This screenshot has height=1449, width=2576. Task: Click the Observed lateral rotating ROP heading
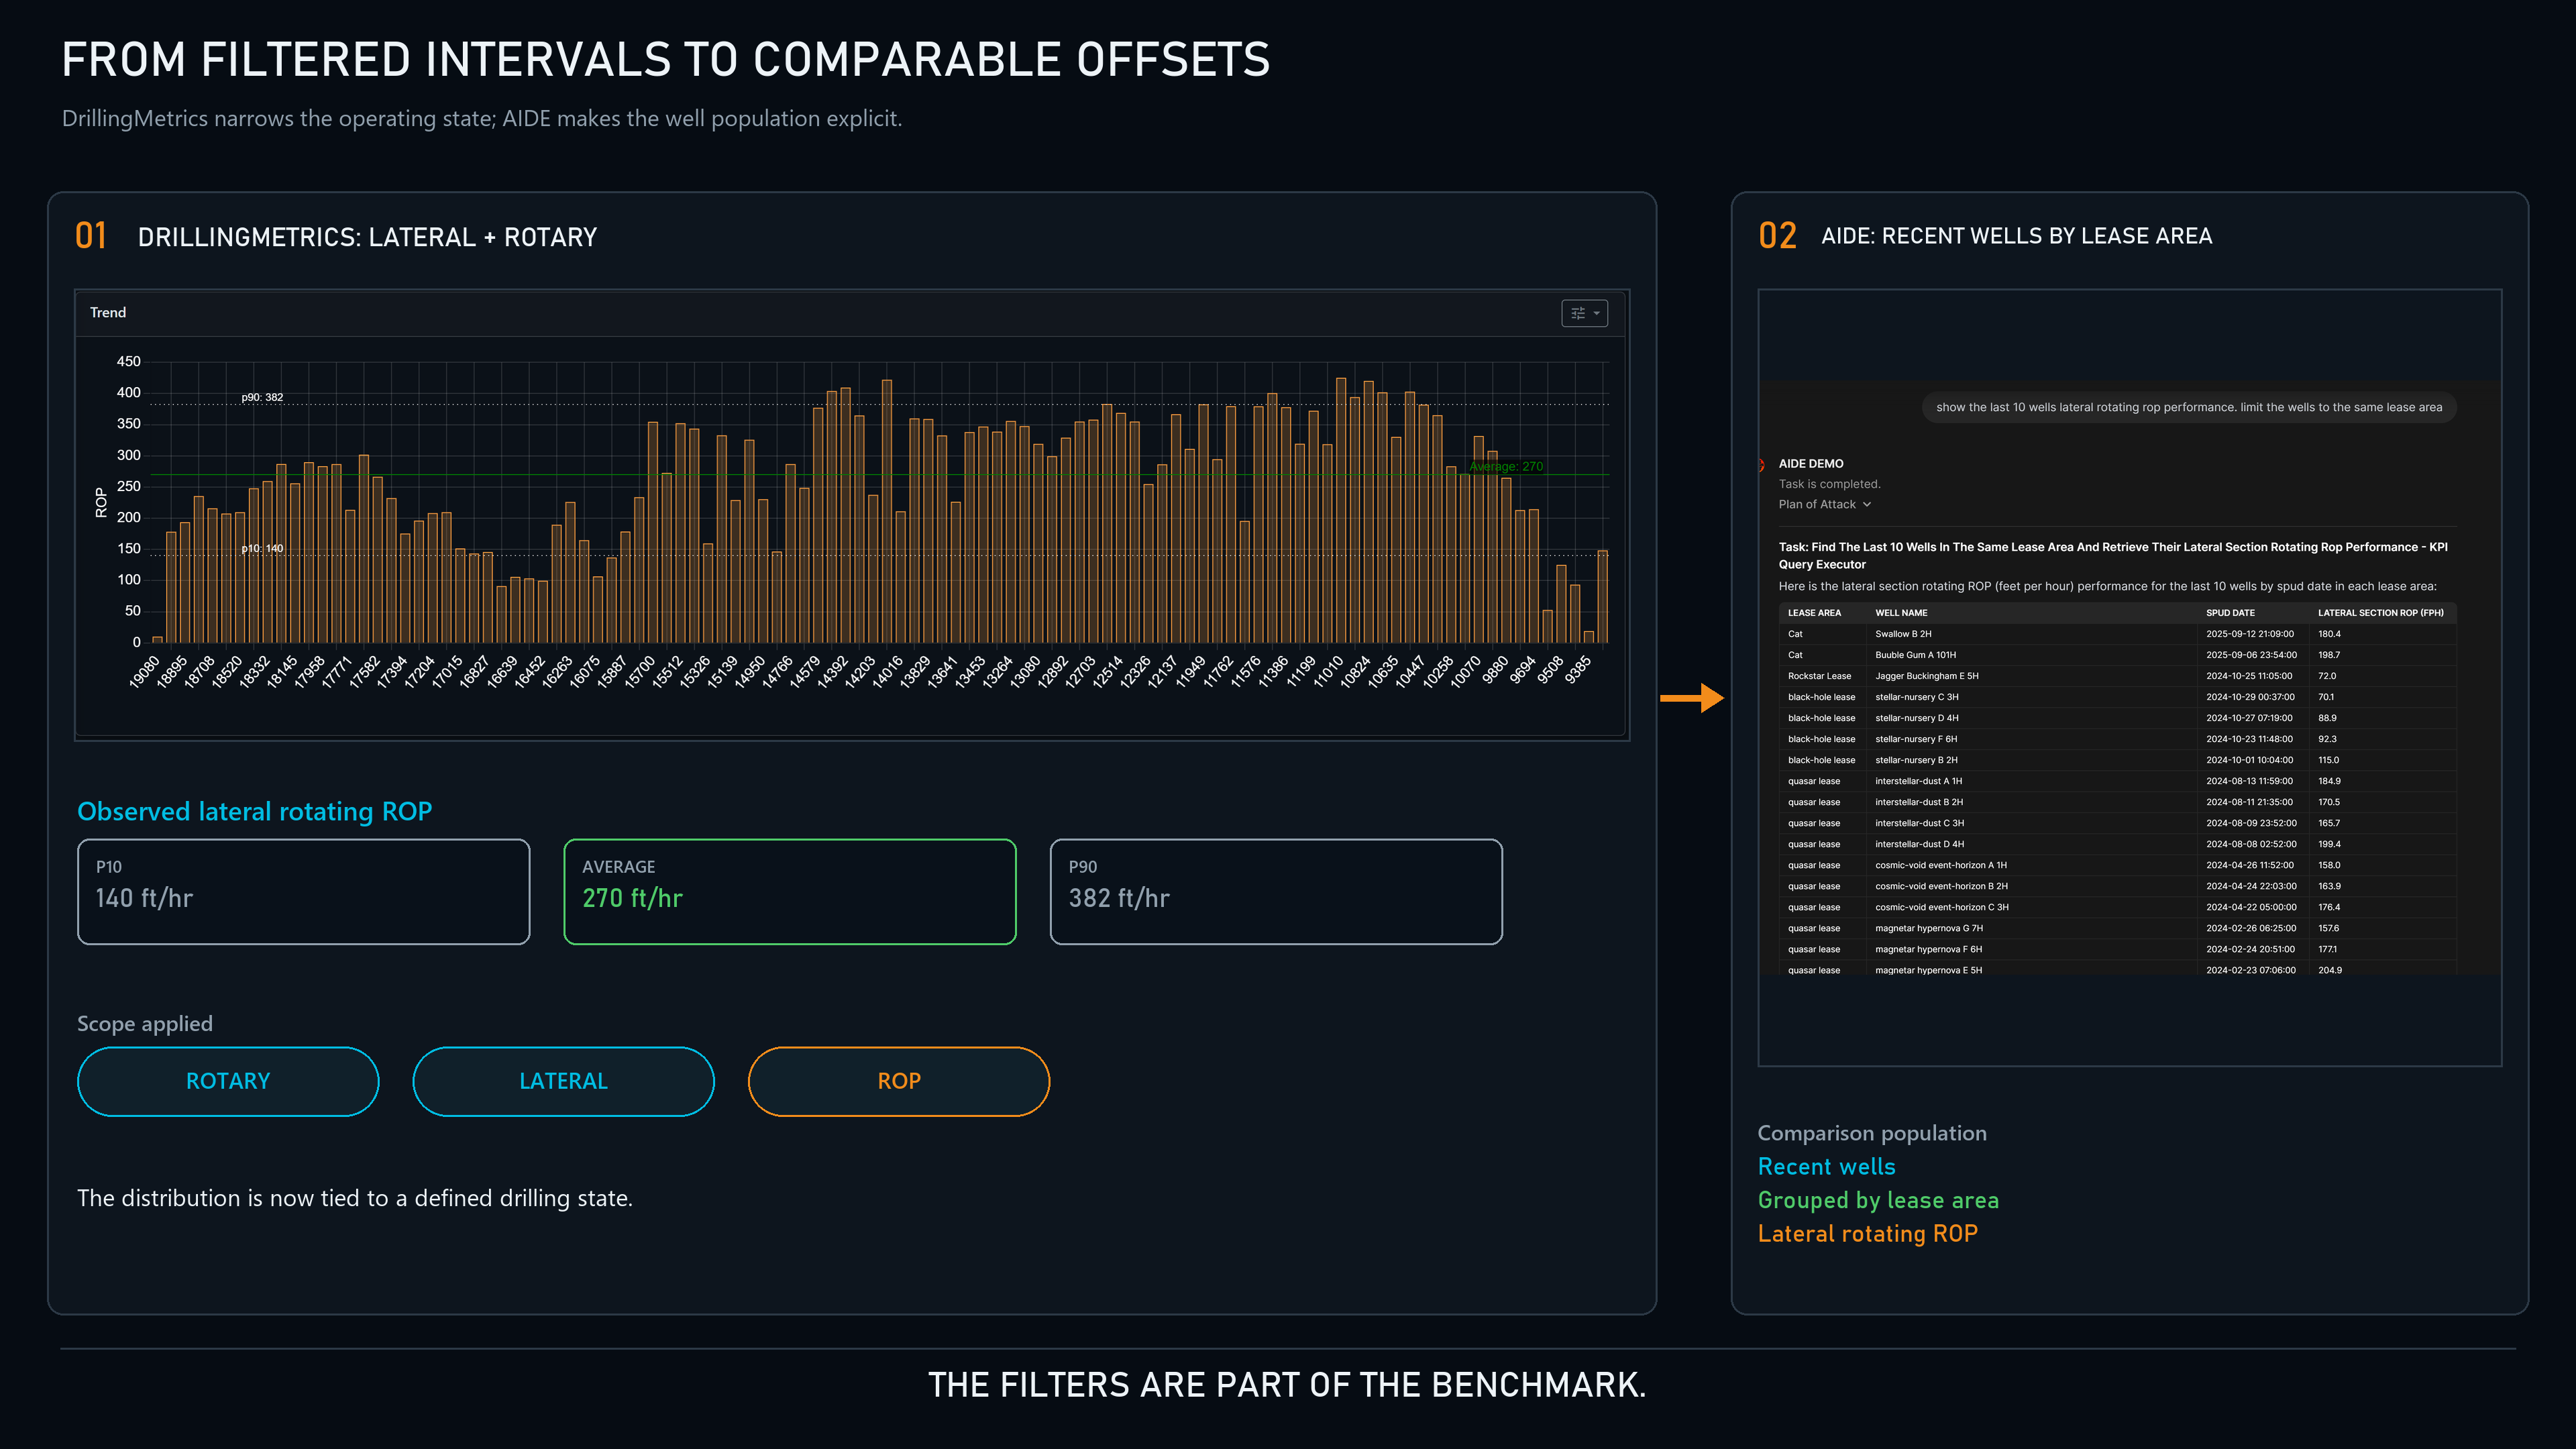(255, 811)
